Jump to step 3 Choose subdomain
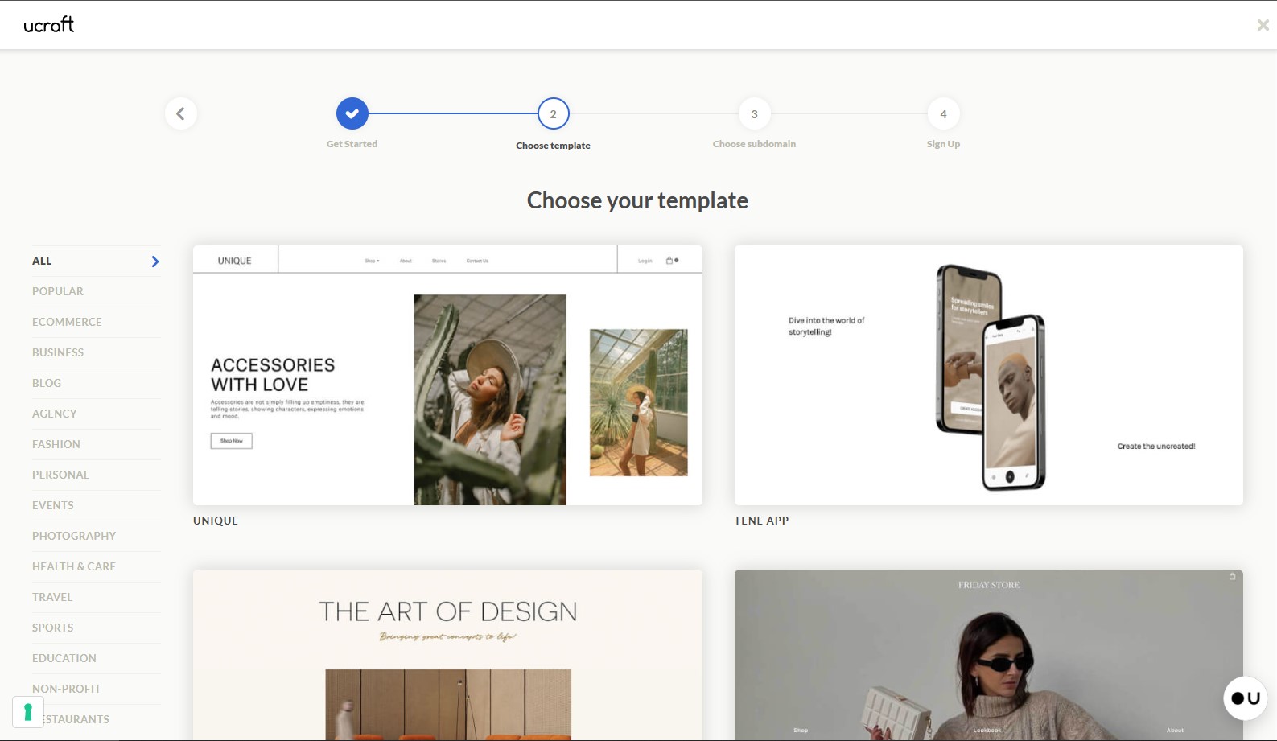1277x741 pixels. pyautogui.click(x=754, y=113)
